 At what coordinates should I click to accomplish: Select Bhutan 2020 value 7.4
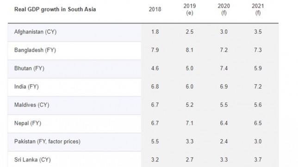click(223, 68)
